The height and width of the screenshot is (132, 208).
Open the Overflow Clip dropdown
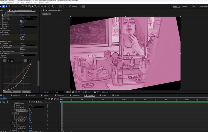[x=28, y=27]
